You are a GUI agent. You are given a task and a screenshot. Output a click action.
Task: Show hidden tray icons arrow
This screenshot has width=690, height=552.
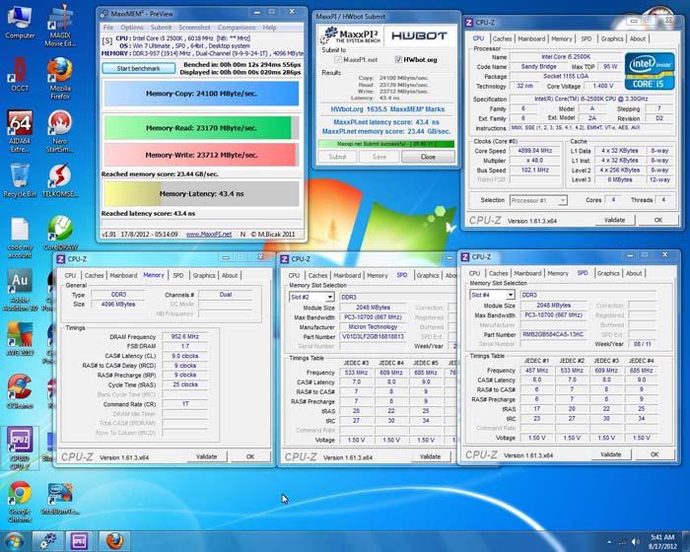[609, 542]
